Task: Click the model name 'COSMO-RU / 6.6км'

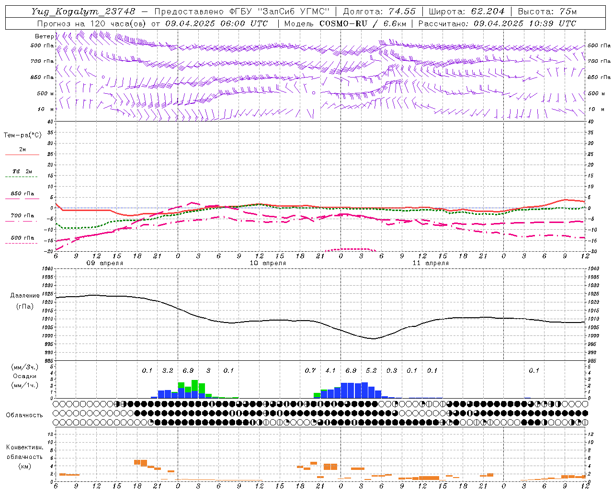Action: pyautogui.click(x=363, y=23)
